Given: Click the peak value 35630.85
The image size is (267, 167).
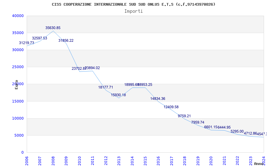Looking at the screenshot, I should pos(53,28).
